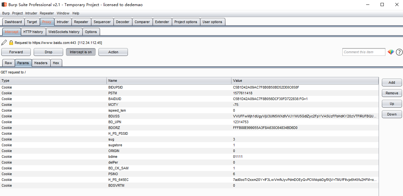Select the ispeed_lsm cookie name
403x196 pixels.
tap(117, 110)
